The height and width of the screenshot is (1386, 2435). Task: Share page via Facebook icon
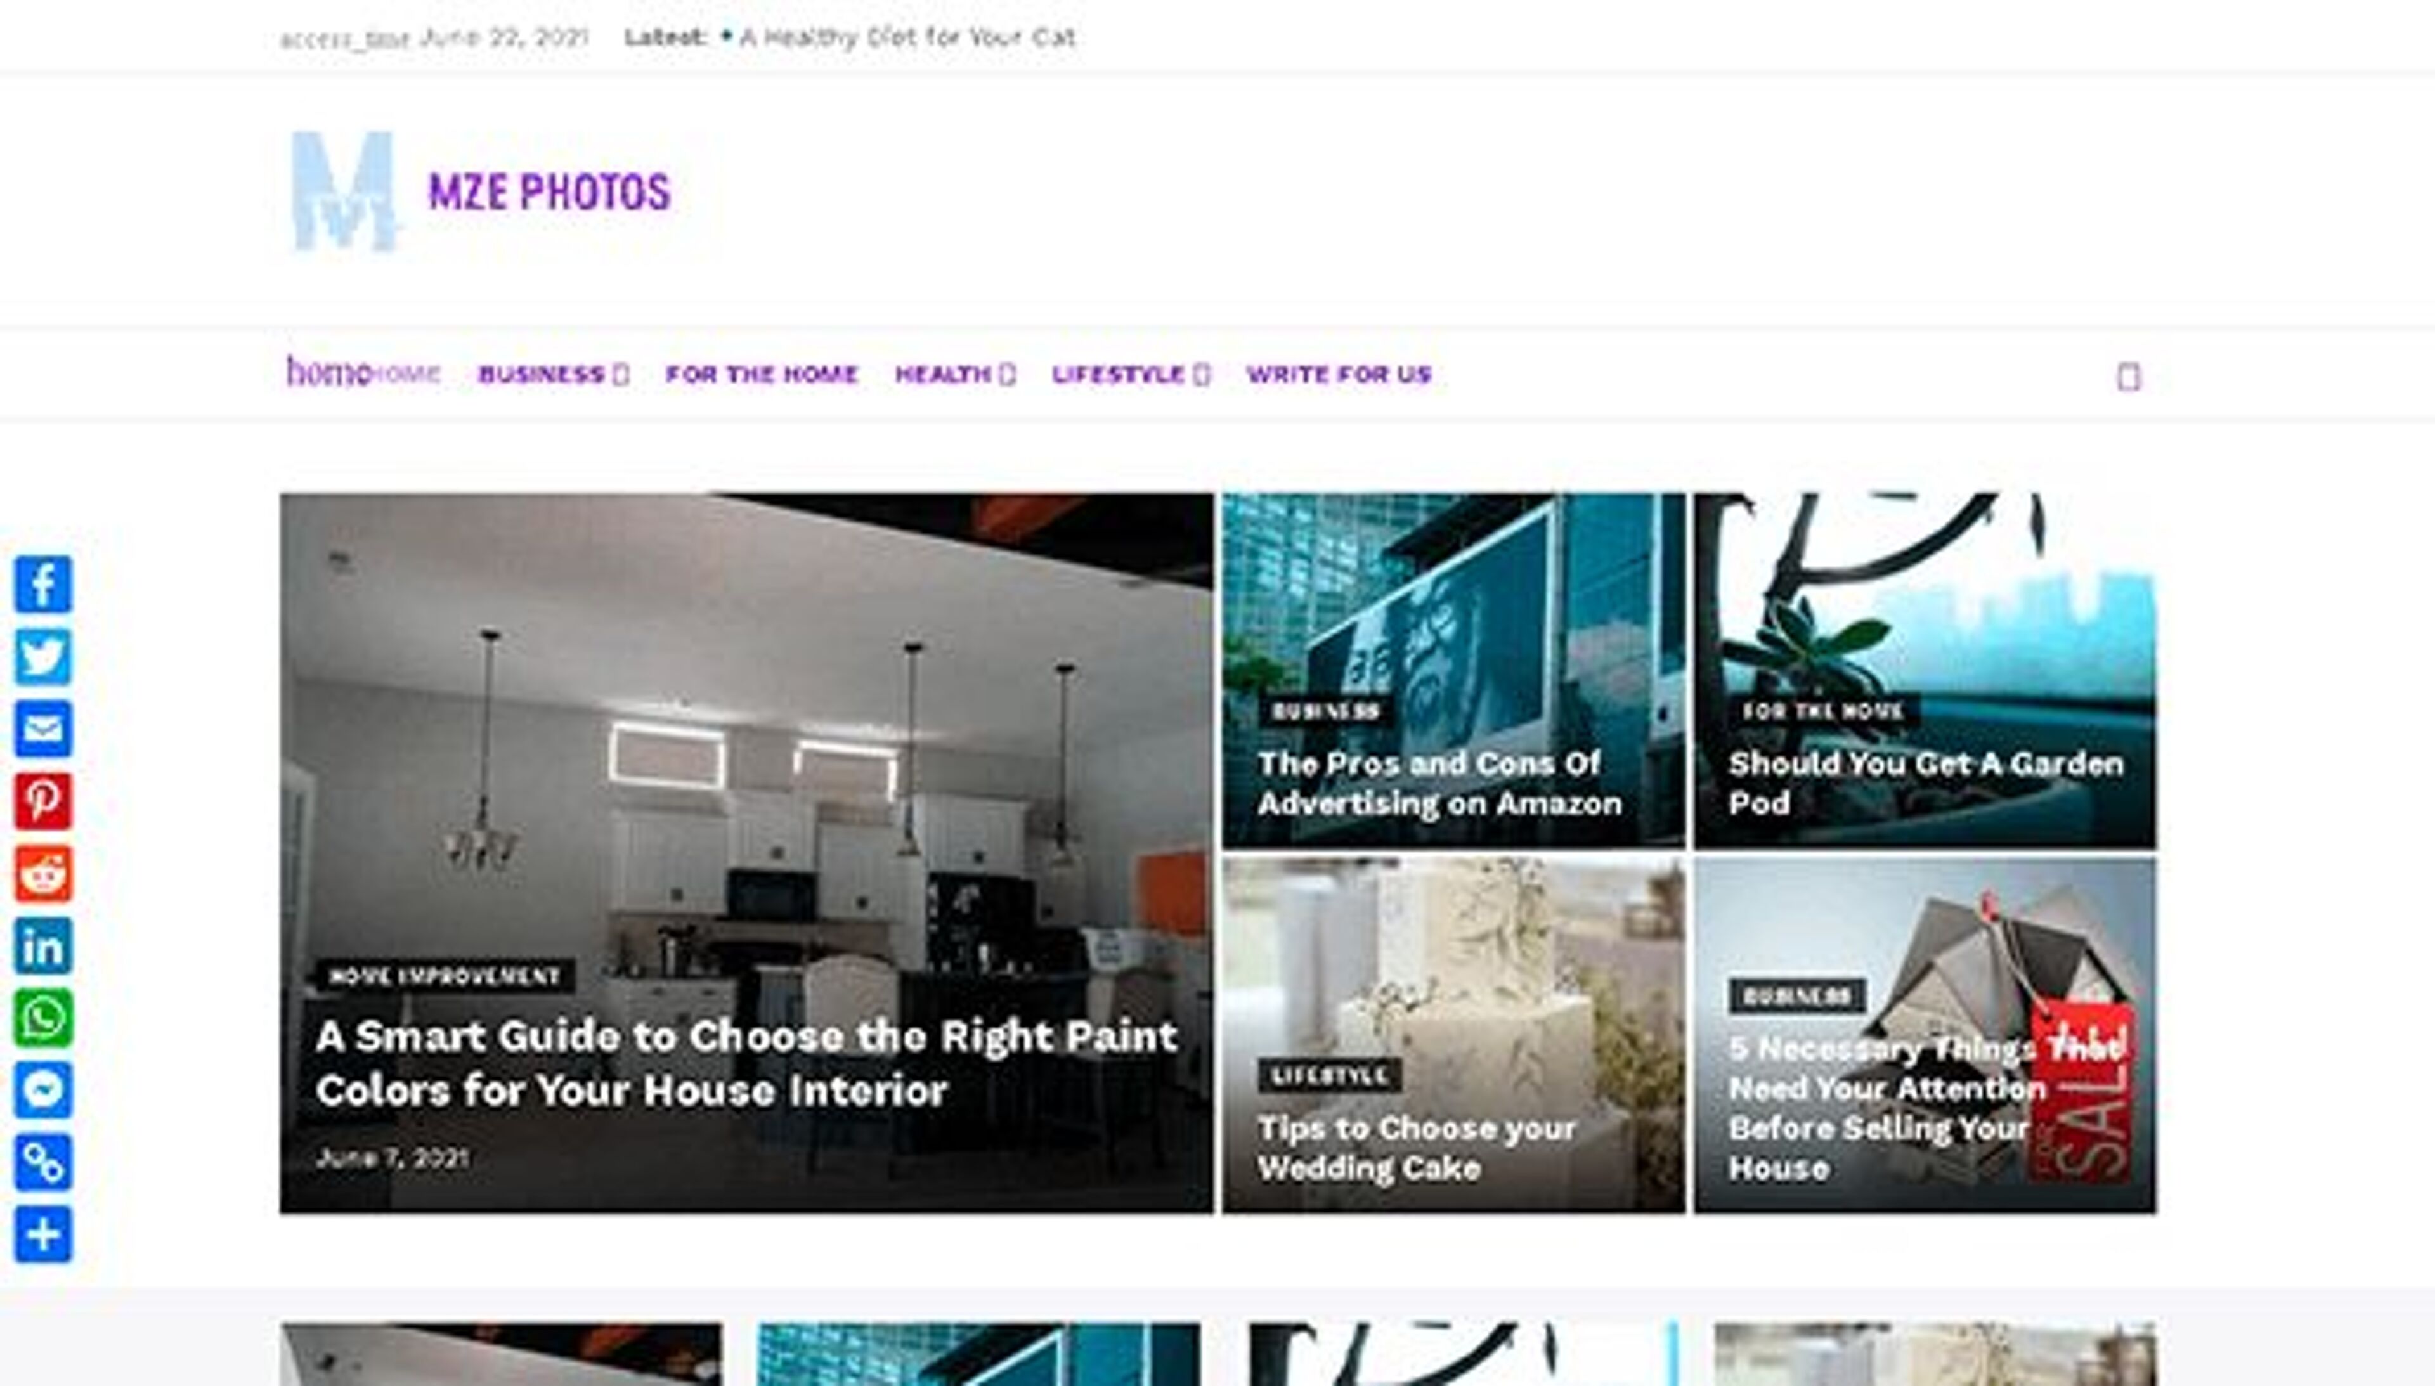click(x=43, y=583)
